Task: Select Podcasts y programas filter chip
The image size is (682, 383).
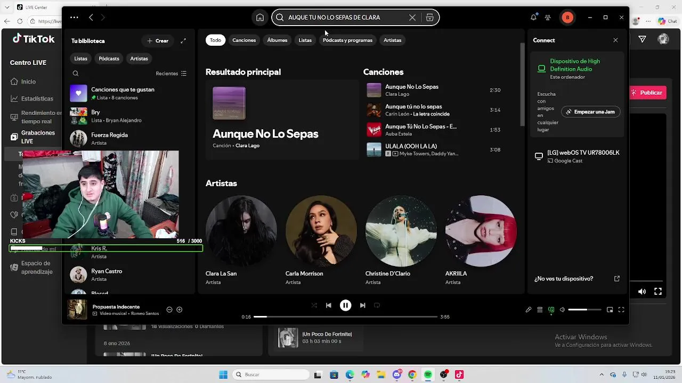Action: click(347, 40)
